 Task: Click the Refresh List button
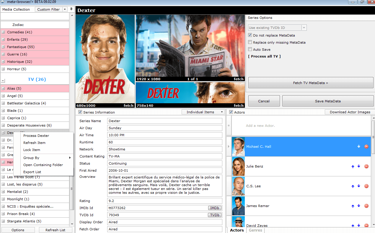[x=55, y=230]
